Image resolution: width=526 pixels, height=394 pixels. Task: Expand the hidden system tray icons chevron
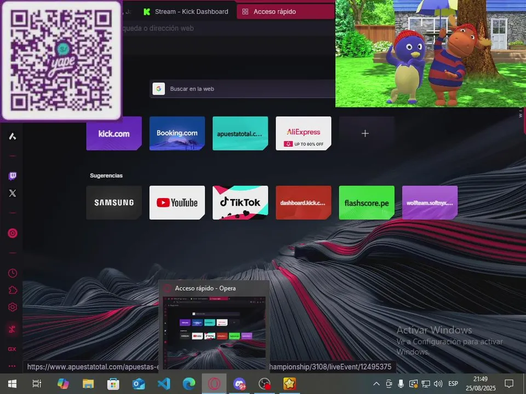click(376, 384)
